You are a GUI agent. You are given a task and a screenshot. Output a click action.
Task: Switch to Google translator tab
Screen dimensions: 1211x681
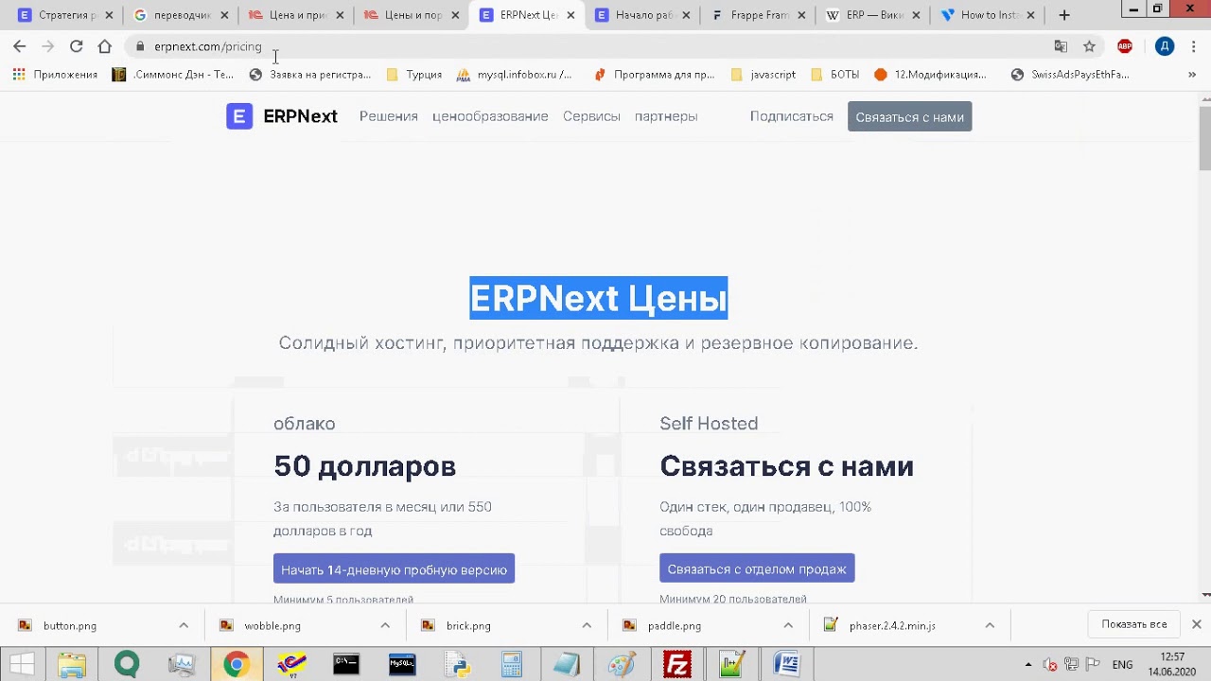coord(180,15)
